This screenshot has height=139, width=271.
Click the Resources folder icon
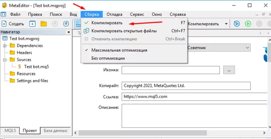tap(12, 74)
